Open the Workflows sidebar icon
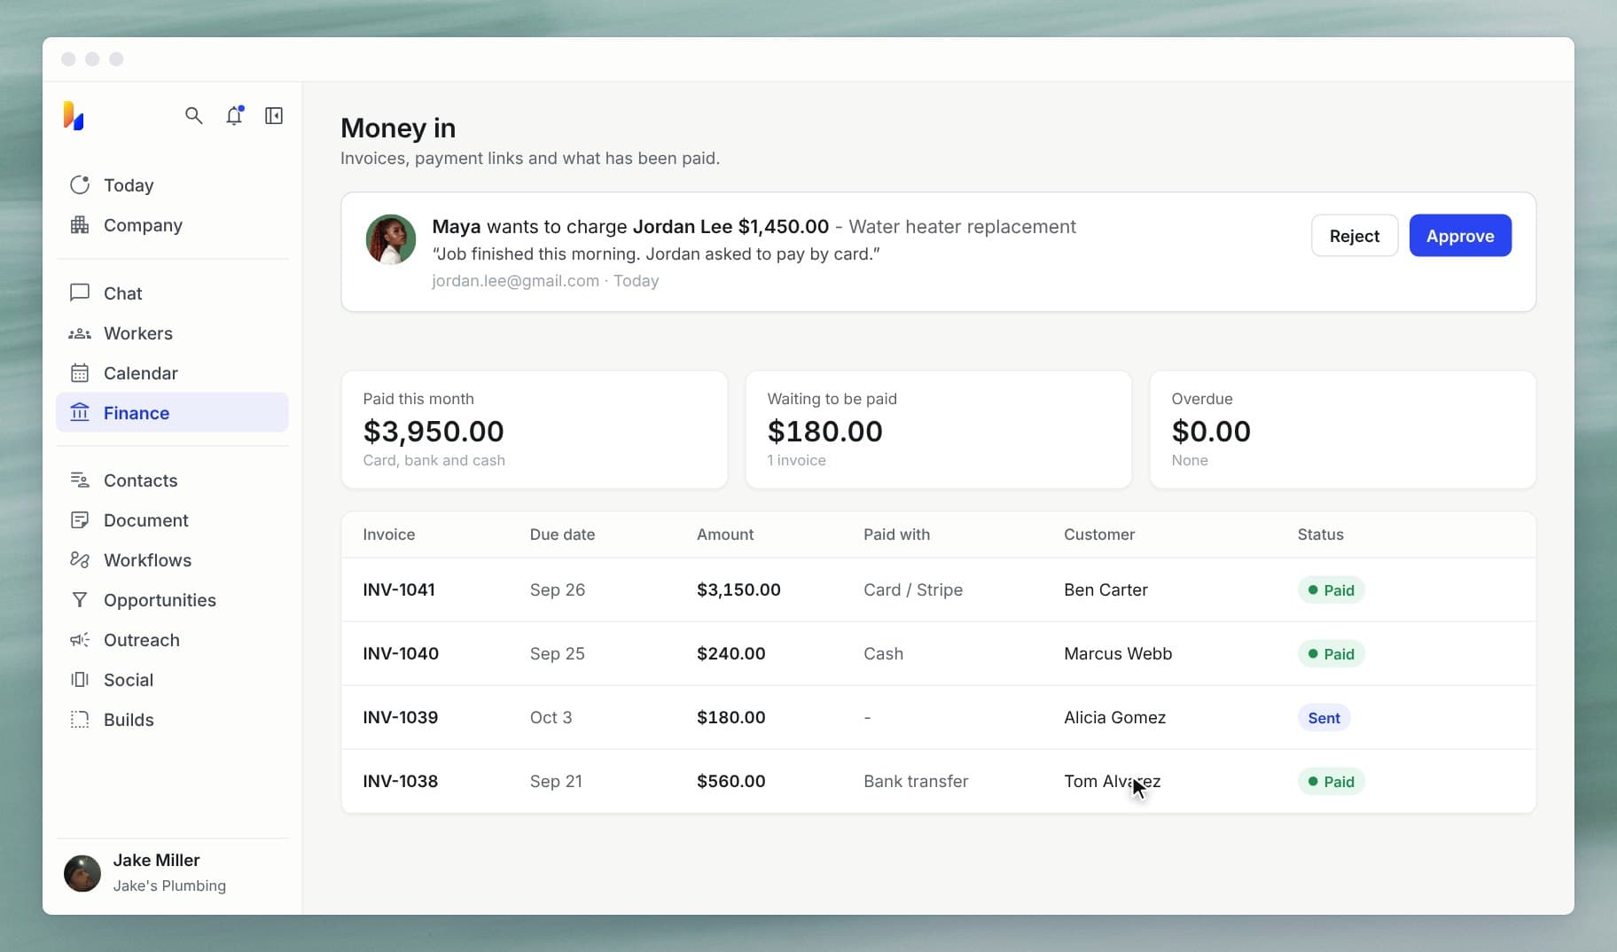1617x952 pixels. 80,560
